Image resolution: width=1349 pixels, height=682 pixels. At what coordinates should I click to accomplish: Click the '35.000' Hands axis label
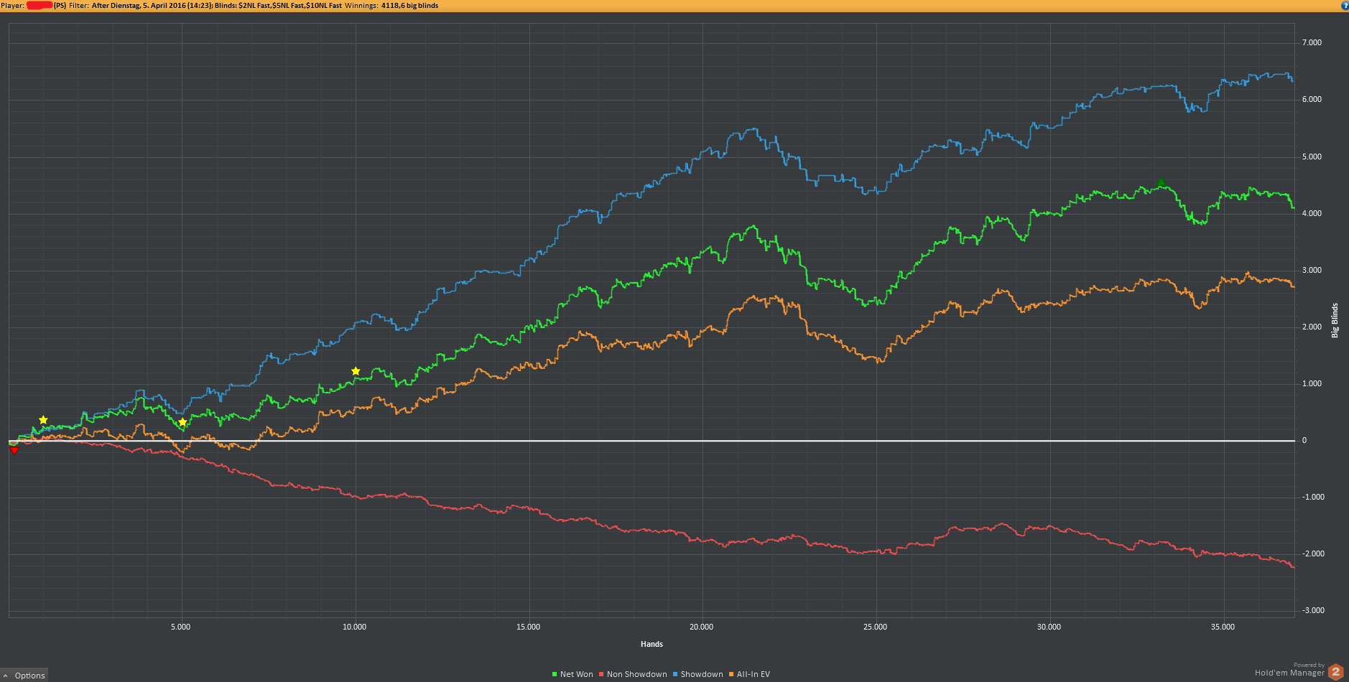1223,627
